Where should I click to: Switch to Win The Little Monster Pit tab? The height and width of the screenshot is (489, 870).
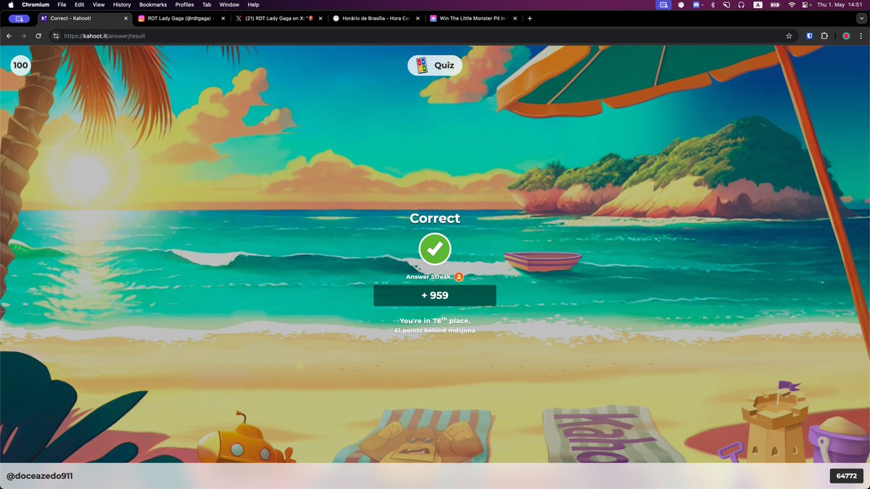(x=473, y=18)
